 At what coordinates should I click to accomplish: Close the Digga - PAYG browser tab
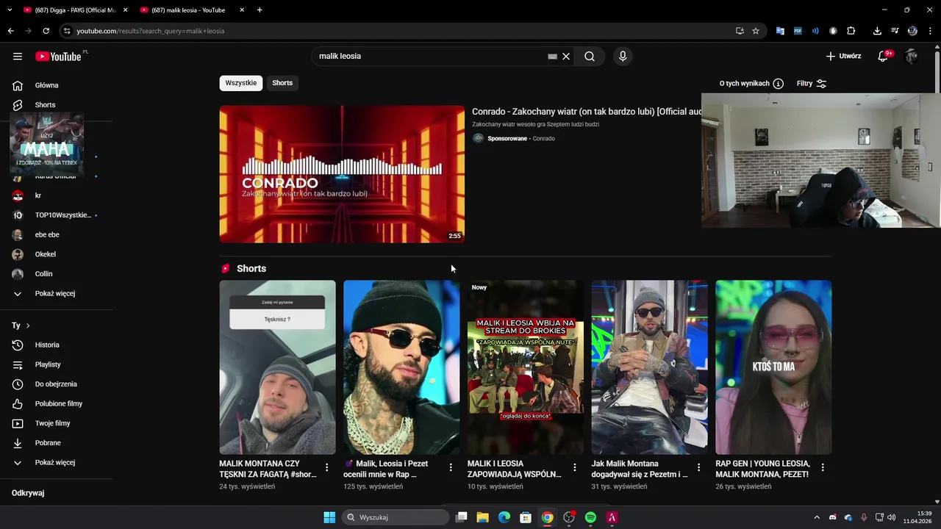coord(125,10)
